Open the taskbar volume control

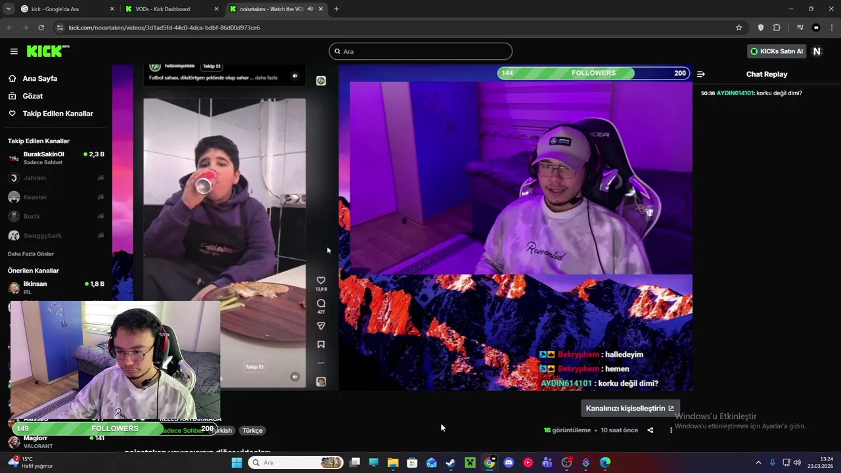pyautogui.click(x=797, y=462)
